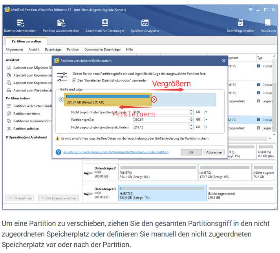The image size is (280, 253).
Task: Click Partition erweitern label
Action: 27,113
